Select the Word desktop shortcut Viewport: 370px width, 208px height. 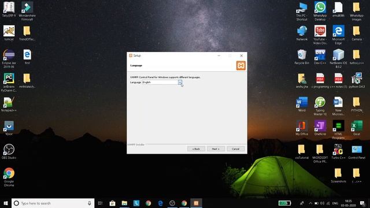click(x=302, y=104)
